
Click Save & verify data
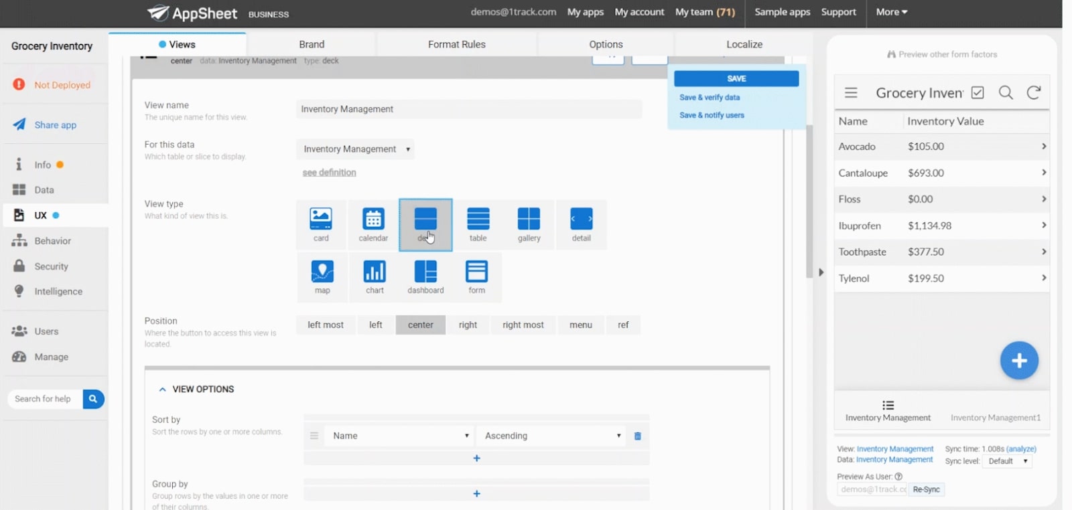pyautogui.click(x=710, y=97)
